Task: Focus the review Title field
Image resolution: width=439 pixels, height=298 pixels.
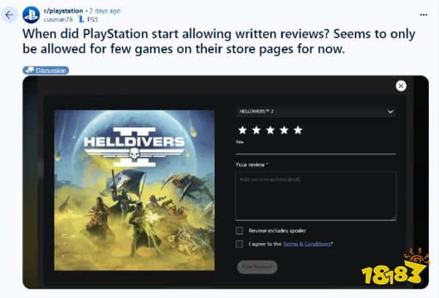Action: (315, 149)
